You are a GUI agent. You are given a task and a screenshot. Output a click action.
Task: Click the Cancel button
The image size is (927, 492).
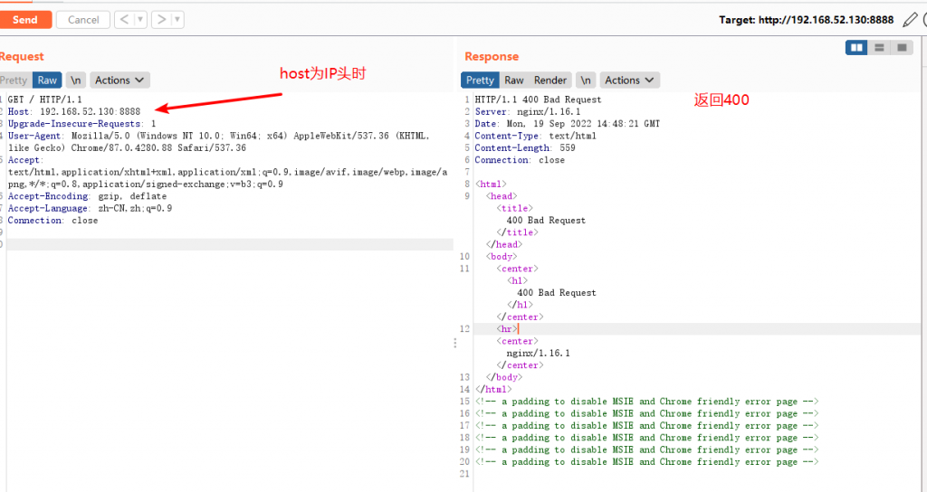pyautogui.click(x=83, y=19)
